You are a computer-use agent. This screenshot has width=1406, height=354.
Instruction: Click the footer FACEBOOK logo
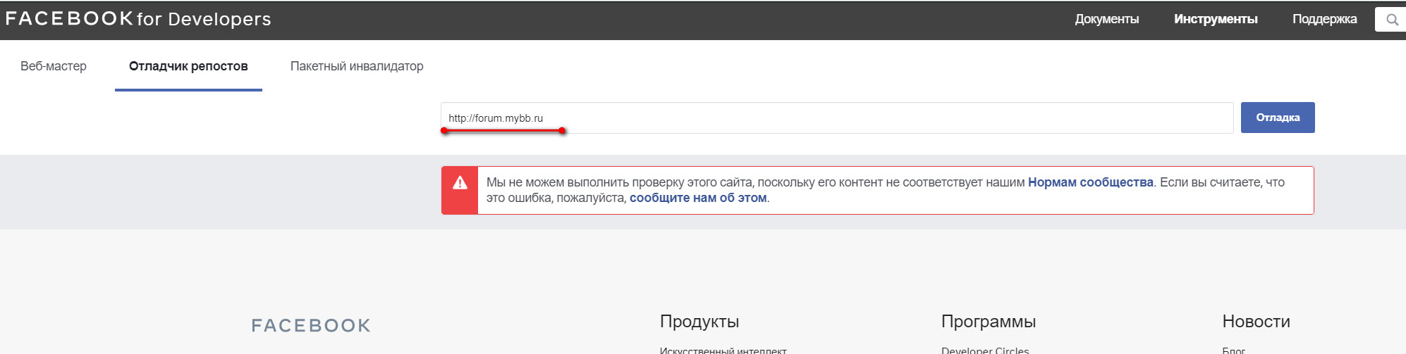(x=311, y=326)
